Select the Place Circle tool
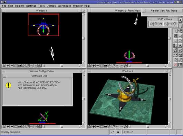 [180, 41]
